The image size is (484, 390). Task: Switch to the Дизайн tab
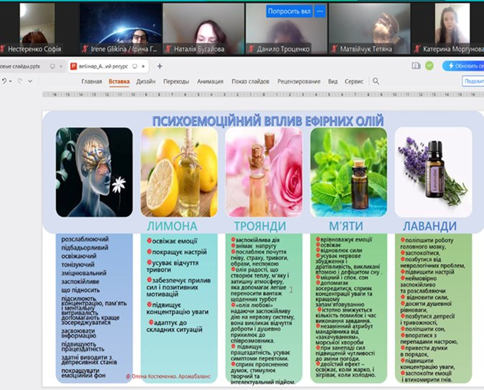point(146,81)
